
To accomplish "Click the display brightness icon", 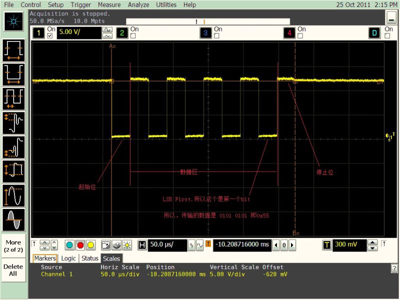I will [x=128, y=245].
